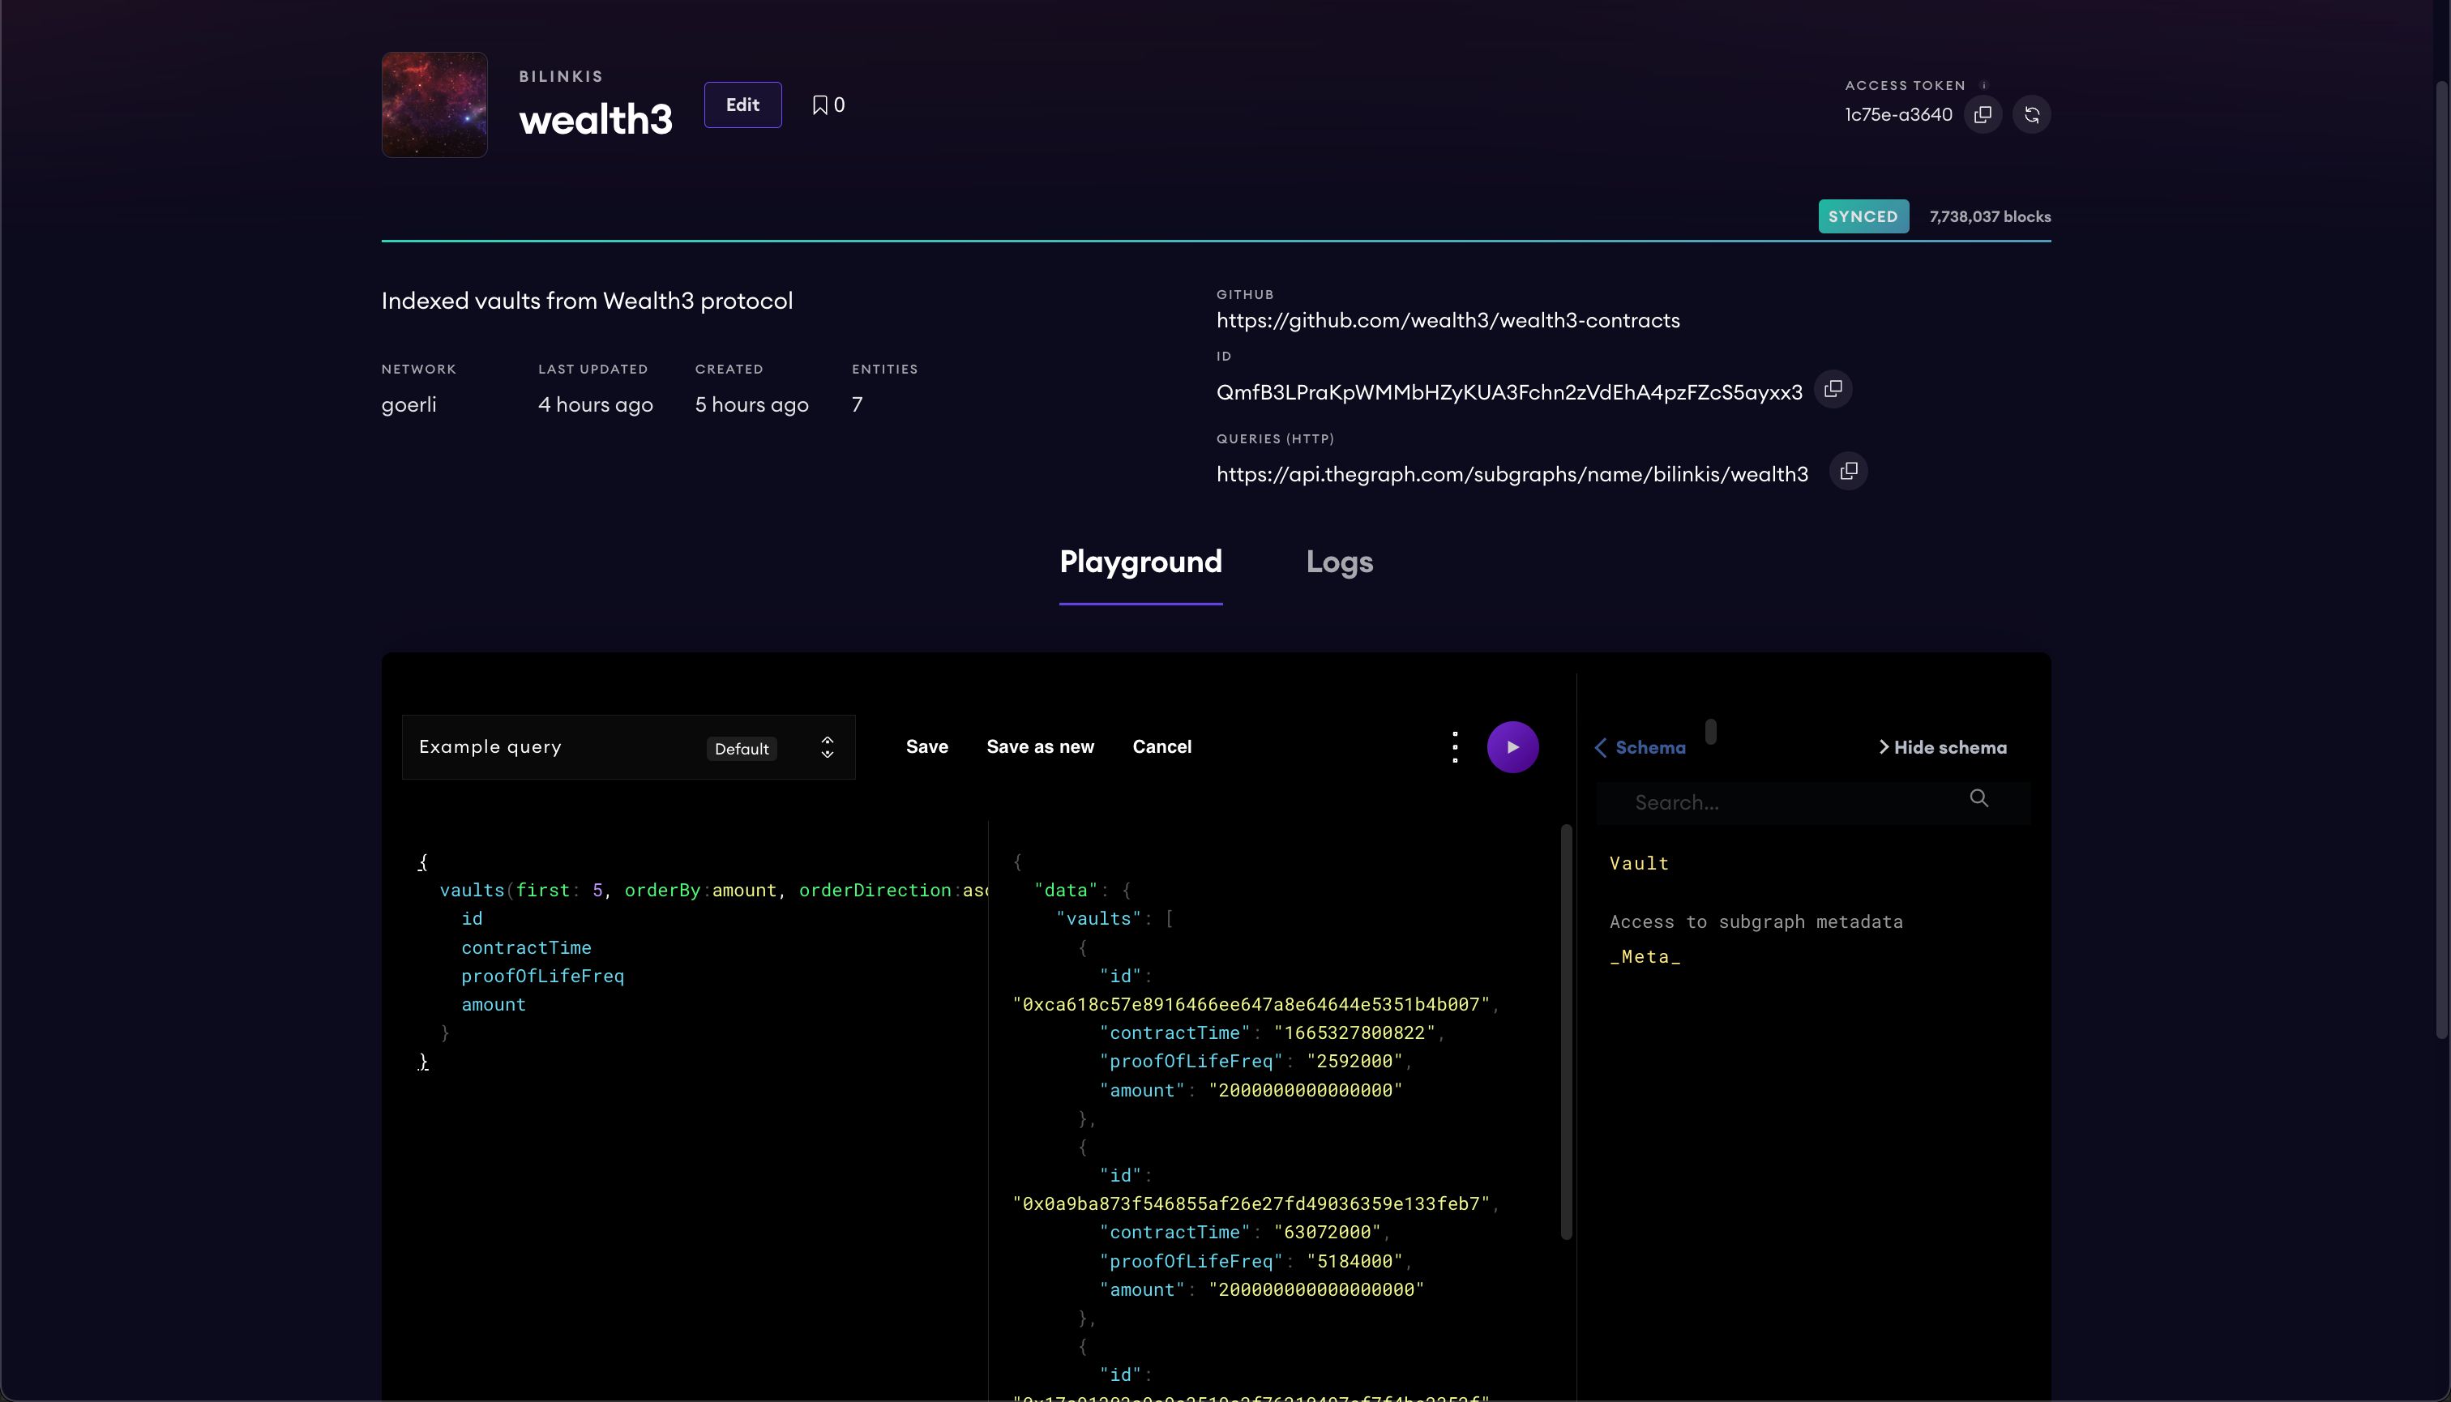This screenshot has height=1402, width=2451.
Task: Click 'Access to subgraph metadata' description
Action: click(1756, 921)
